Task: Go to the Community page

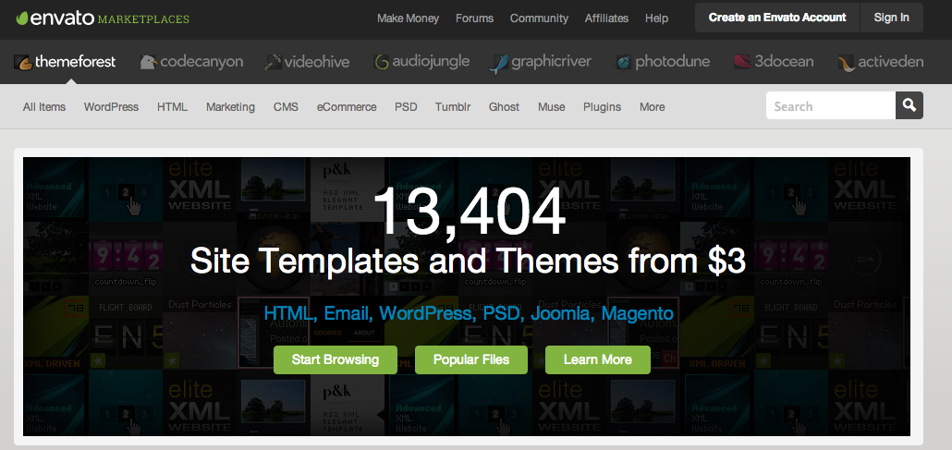Action: click(x=539, y=18)
